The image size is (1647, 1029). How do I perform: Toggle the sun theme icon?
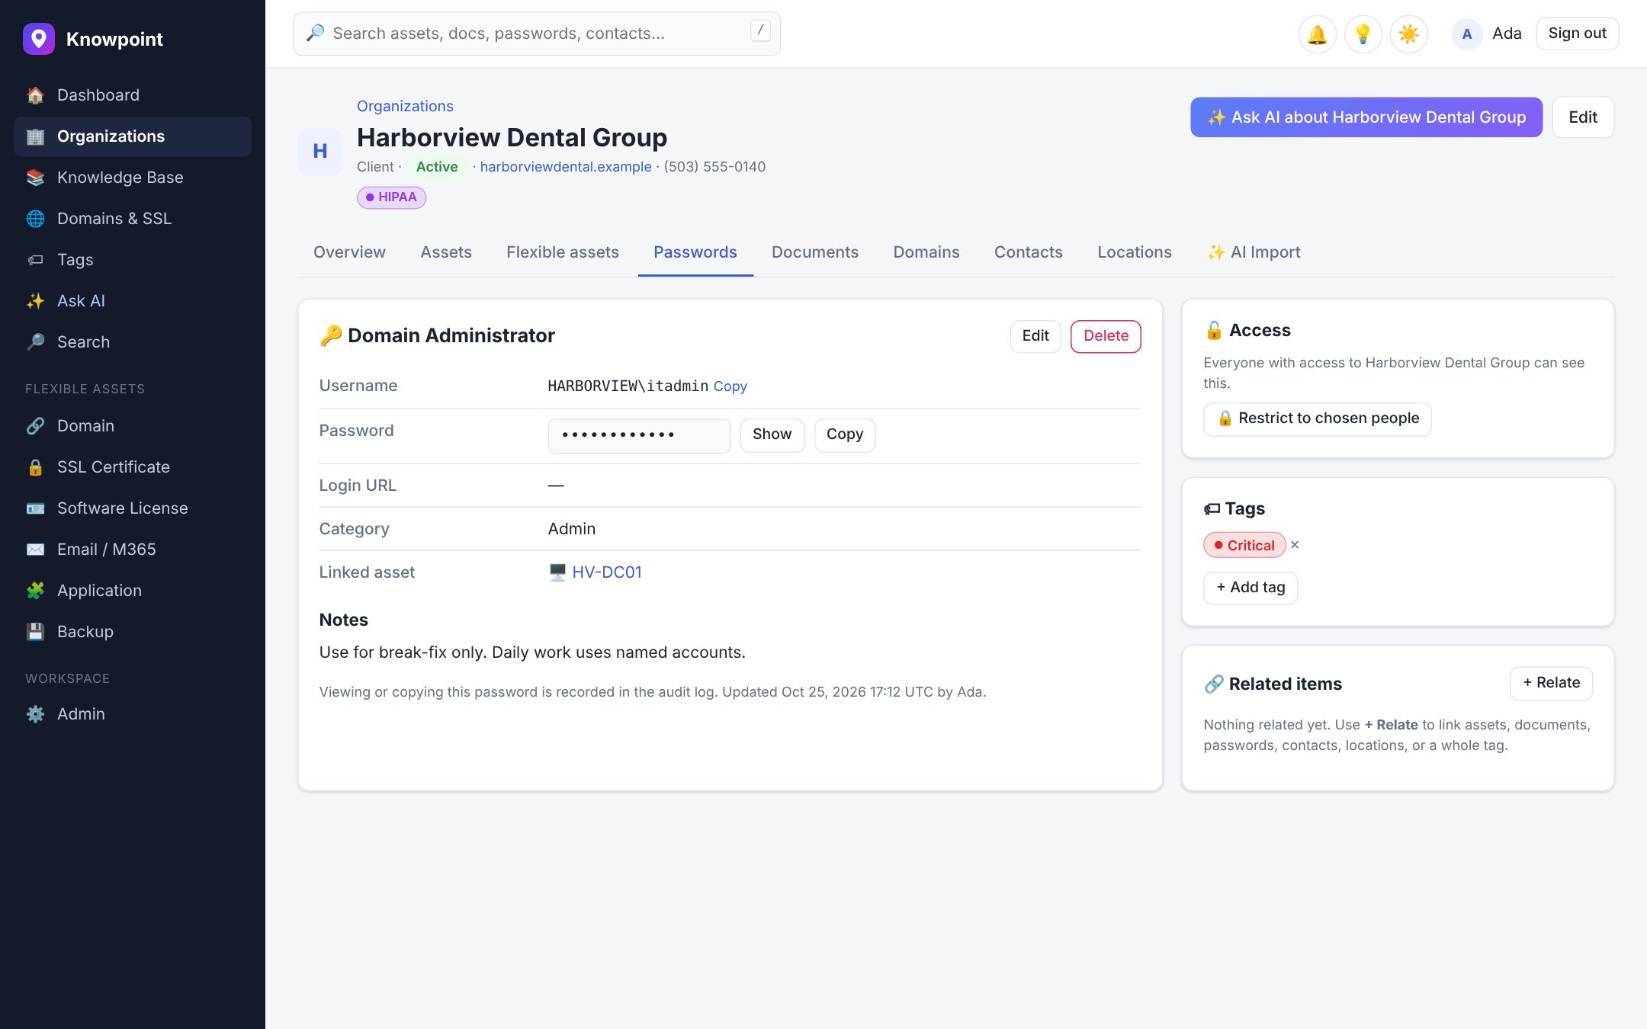(x=1408, y=34)
